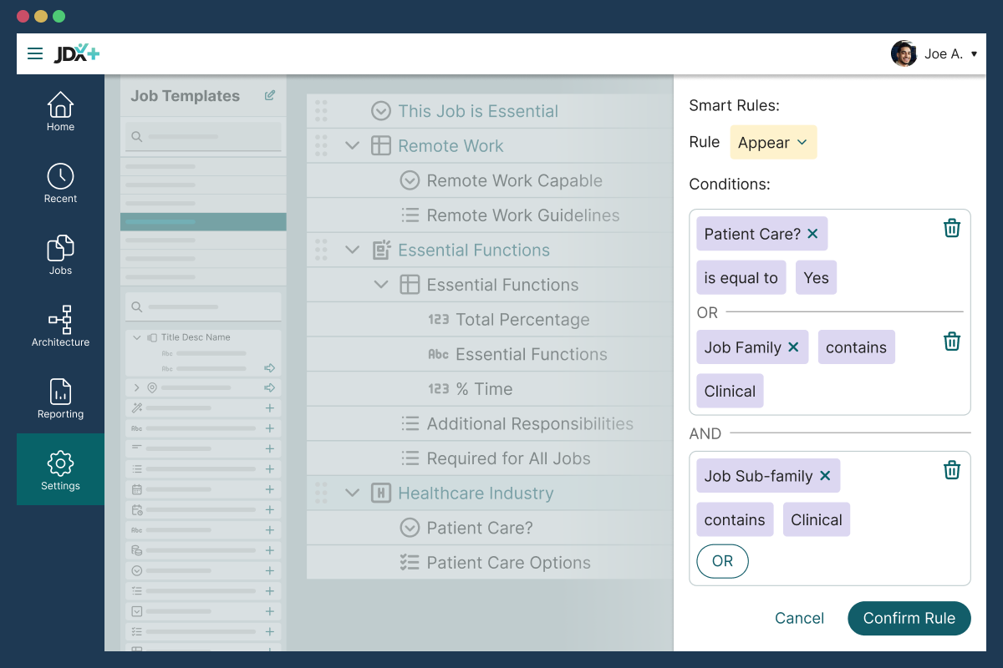
Task: Remove the Patient Care? chip via its X
Action: pyautogui.click(x=812, y=234)
